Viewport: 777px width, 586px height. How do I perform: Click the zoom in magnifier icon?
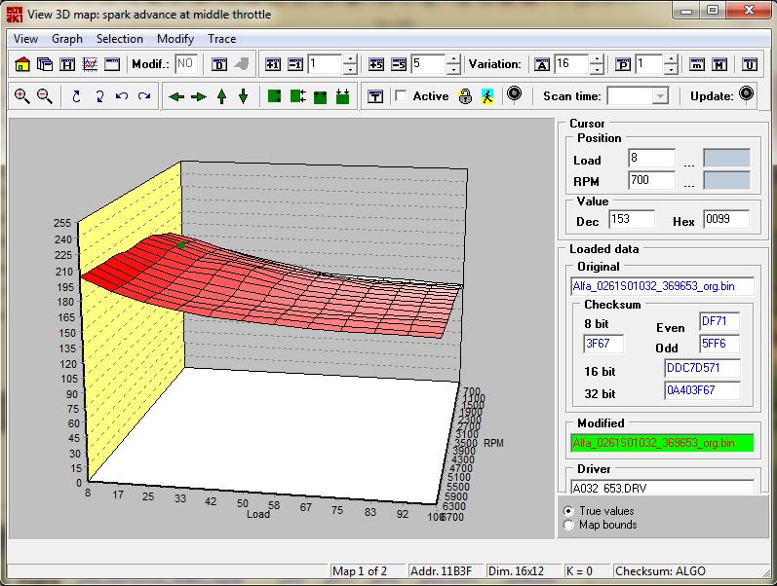click(x=22, y=95)
